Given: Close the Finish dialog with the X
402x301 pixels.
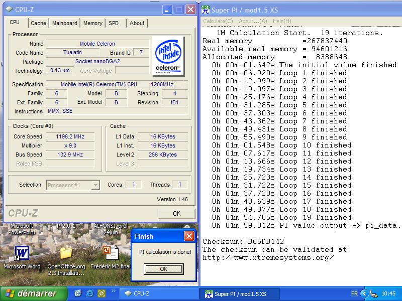Looking at the screenshot, I should (189, 236).
